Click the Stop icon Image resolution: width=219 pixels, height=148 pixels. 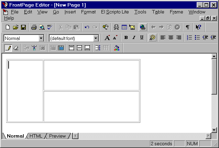[177, 27]
